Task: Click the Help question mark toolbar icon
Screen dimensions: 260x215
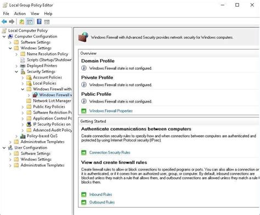Action: [39, 21]
